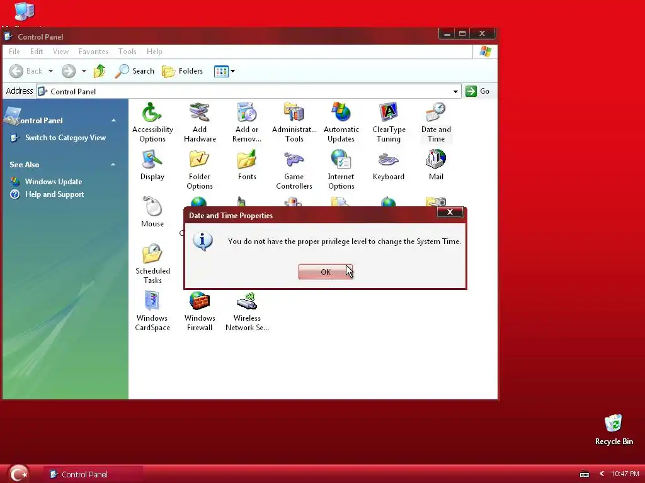Viewport: 645px width, 483px height.
Task: Open Internet Options icon
Action: 341,170
